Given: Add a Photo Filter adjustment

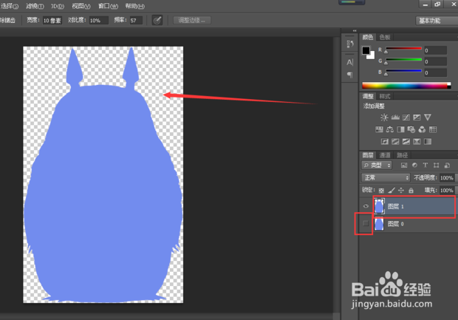Looking at the screenshot, I should point(411,129).
